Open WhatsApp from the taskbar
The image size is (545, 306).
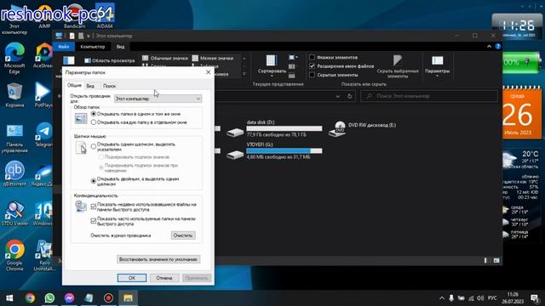point(49,298)
